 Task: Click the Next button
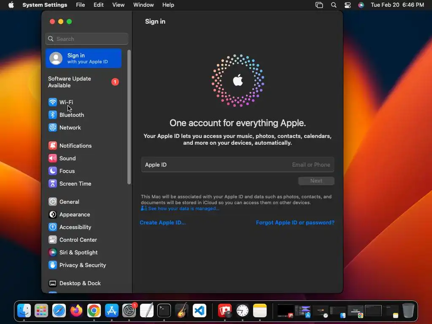[x=316, y=181]
